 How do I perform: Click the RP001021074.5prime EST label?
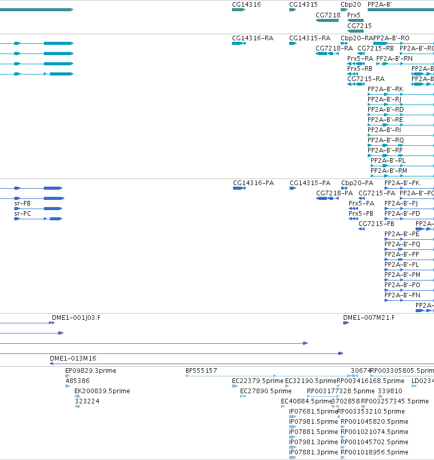[374, 432]
